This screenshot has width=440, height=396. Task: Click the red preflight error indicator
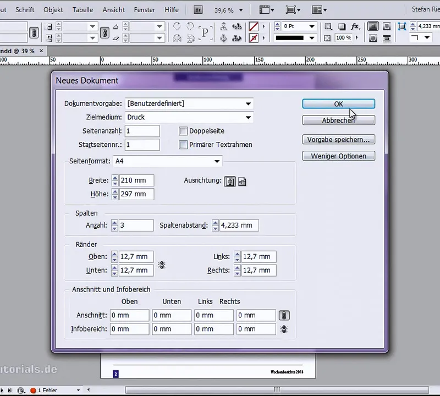33,391
